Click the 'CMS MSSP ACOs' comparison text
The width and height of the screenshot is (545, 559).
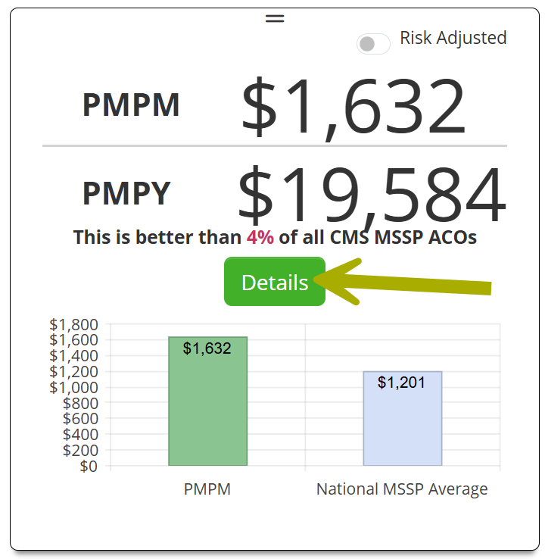[403, 237]
